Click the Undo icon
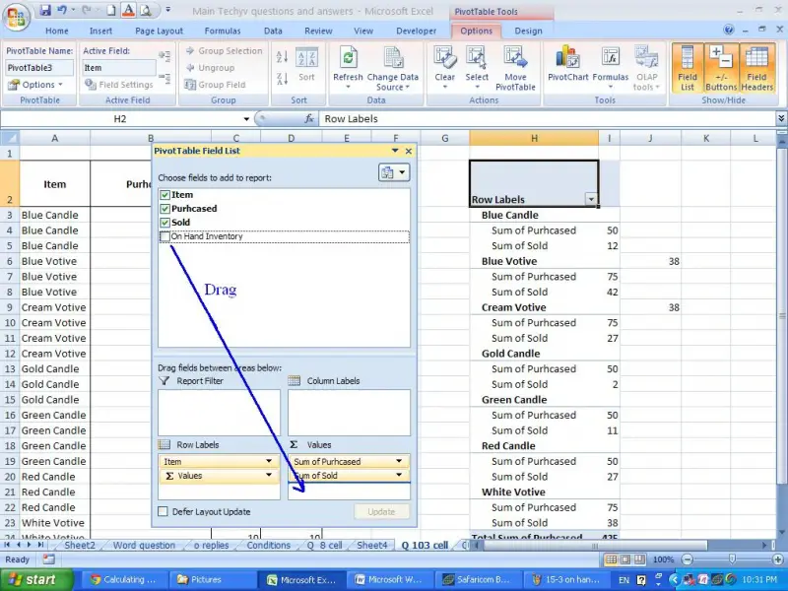Image resolution: width=788 pixels, height=591 pixels. (x=62, y=10)
